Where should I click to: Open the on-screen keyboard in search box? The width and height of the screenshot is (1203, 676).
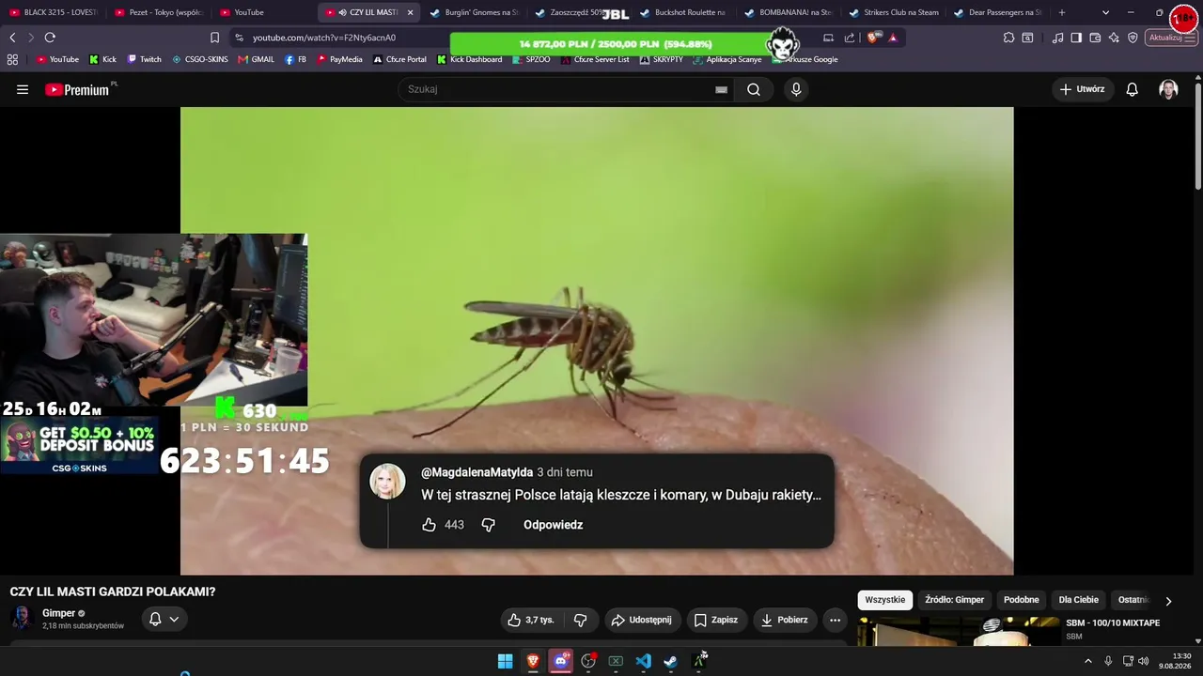(x=721, y=89)
